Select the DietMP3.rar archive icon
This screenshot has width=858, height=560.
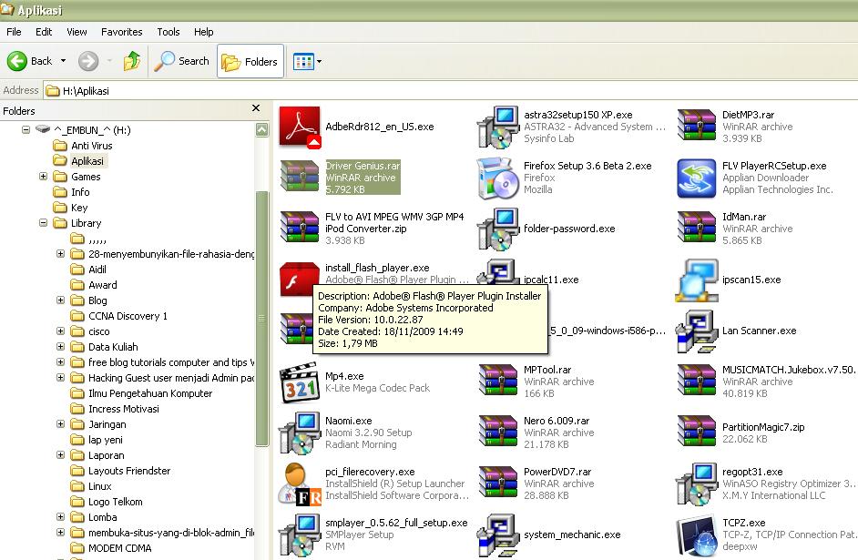tap(696, 127)
